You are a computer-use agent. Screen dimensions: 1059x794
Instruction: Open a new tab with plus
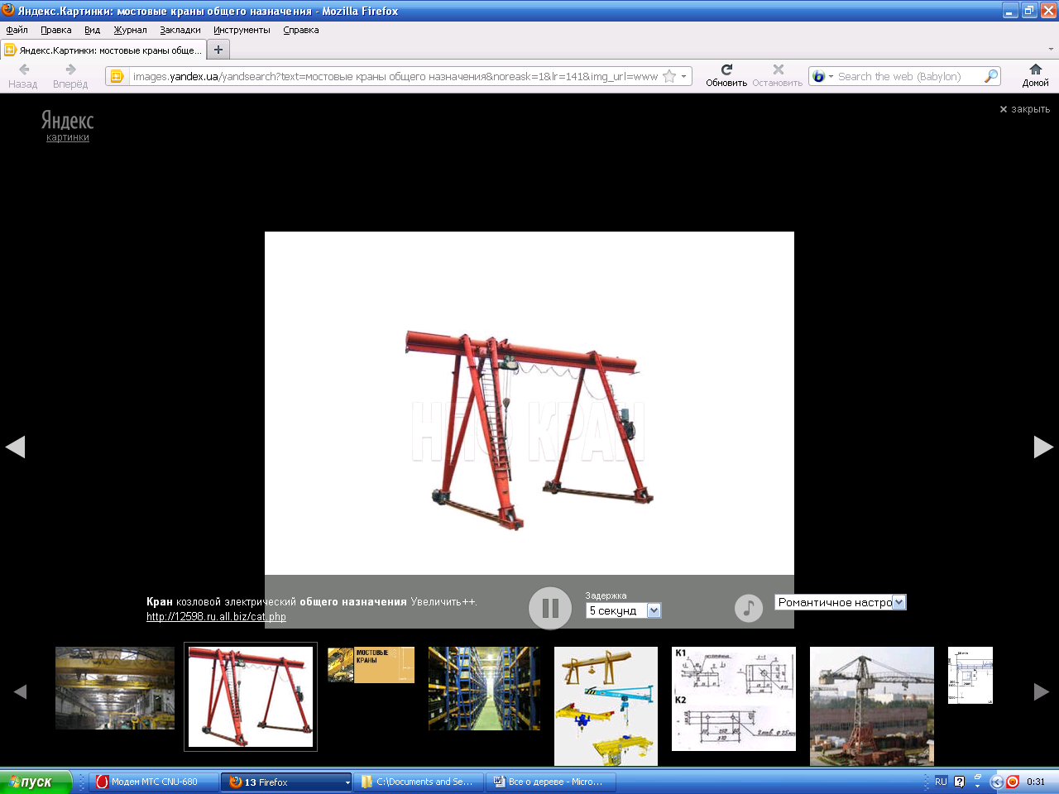point(218,50)
